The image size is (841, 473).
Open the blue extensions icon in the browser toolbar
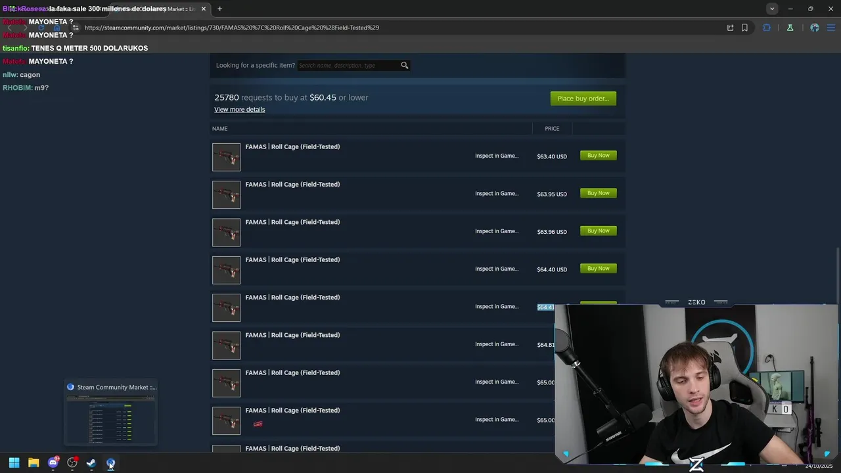[767, 28]
